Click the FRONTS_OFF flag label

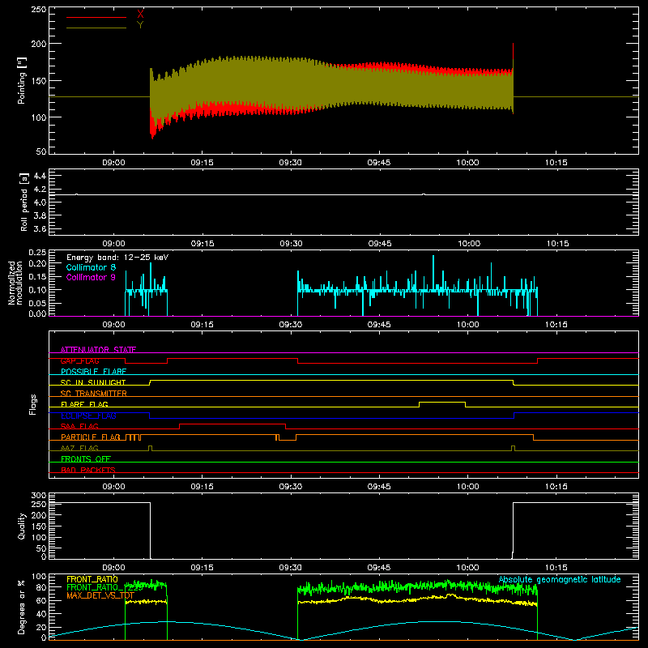pyautogui.click(x=86, y=458)
